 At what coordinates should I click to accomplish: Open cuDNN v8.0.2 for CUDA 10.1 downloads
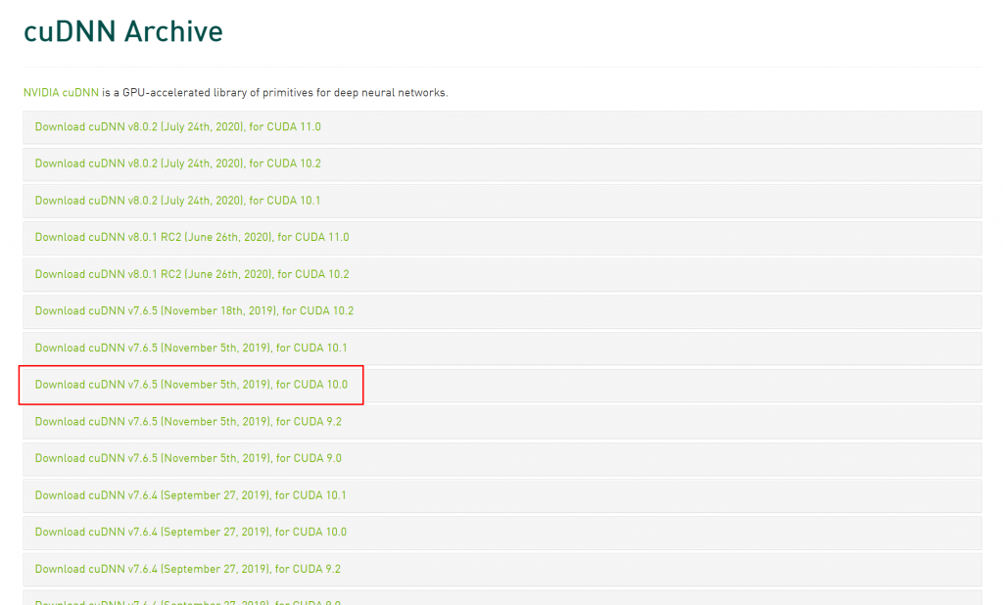(177, 201)
